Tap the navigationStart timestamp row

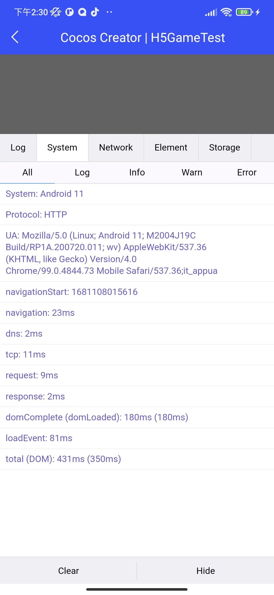point(72,292)
